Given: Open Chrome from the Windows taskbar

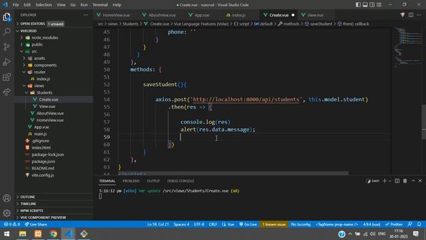Looking at the screenshot, I should 53,234.
